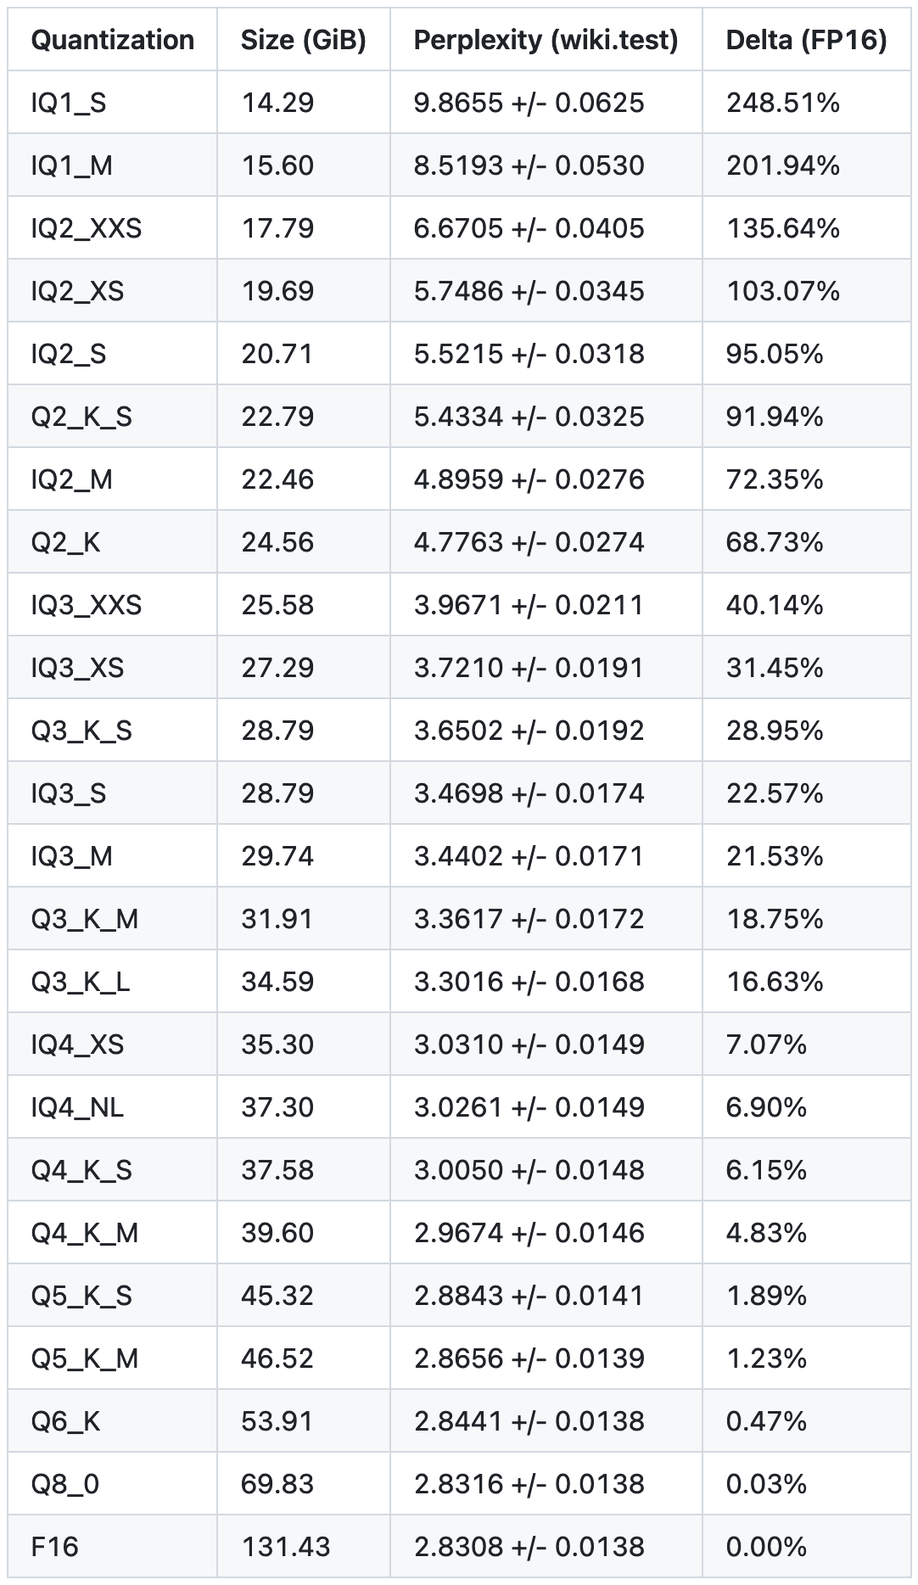Click the Size (GiB) column header
The width and height of the screenshot is (918, 1585).
[303, 40]
